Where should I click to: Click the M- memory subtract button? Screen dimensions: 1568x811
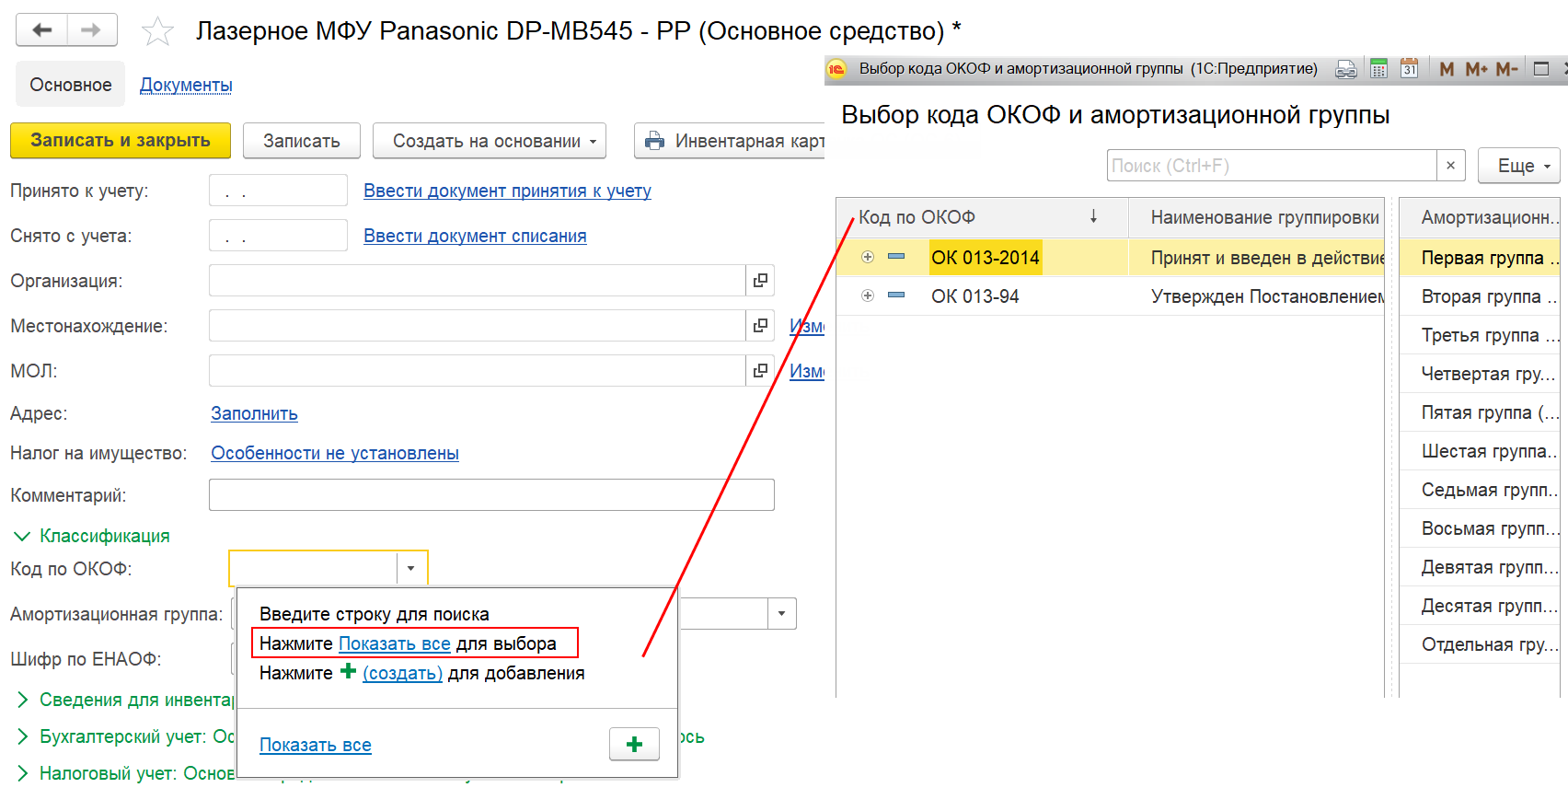[1506, 69]
